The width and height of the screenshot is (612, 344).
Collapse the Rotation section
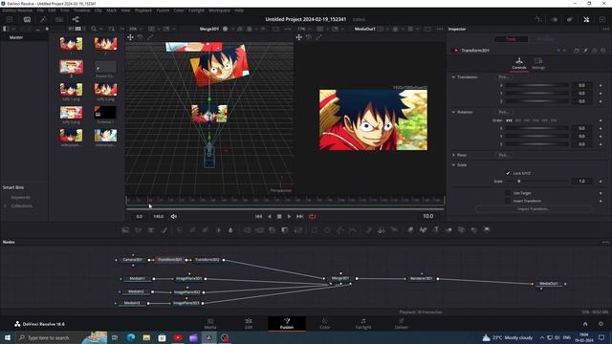pyautogui.click(x=453, y=112)
